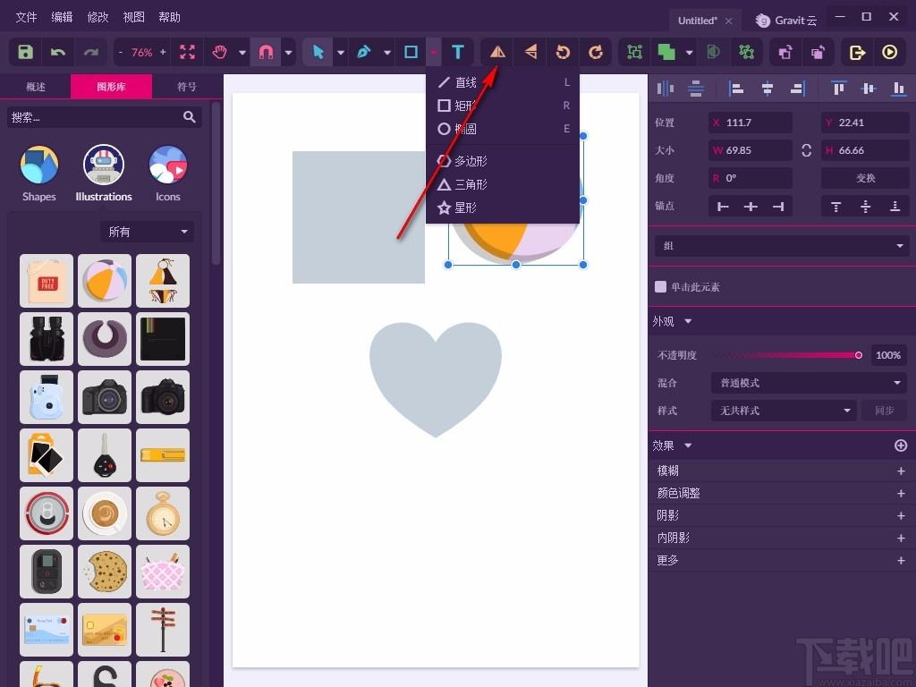Open the 所有 category dropdown

click(x=148, y=232)
